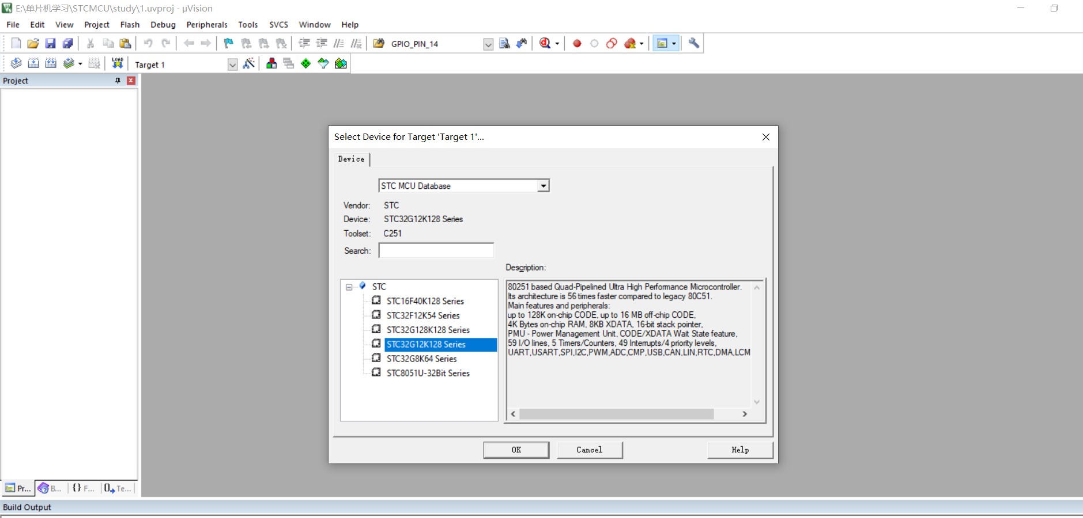Click the Save file toolbar icon
The image size is (1083, 518).
(x=50, y=43)
